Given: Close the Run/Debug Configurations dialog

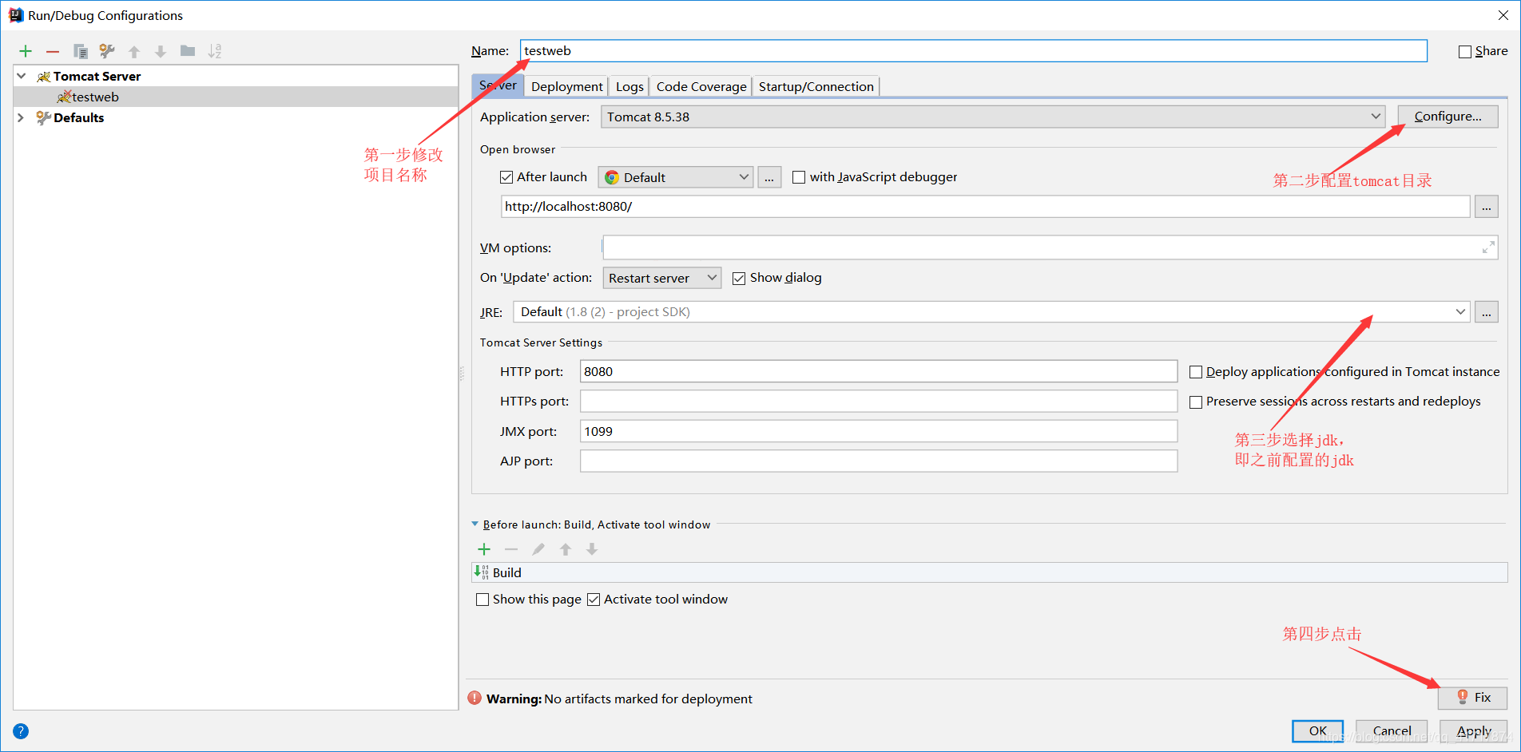Looking at the screenshot, I should tap(1503, 15).
